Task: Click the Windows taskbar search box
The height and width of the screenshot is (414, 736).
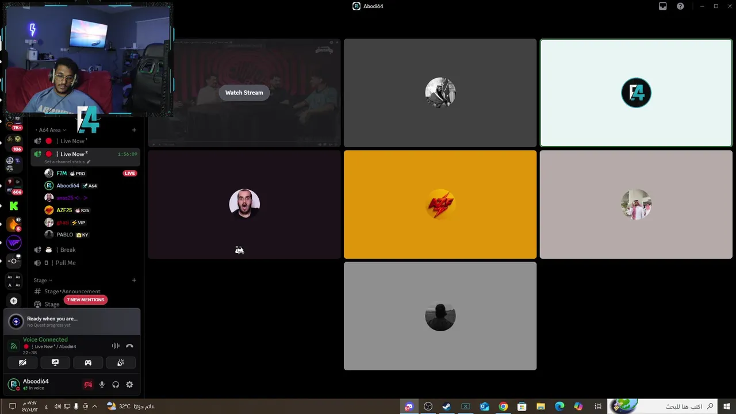Action: pyautogui.click(x=661, y=407)
